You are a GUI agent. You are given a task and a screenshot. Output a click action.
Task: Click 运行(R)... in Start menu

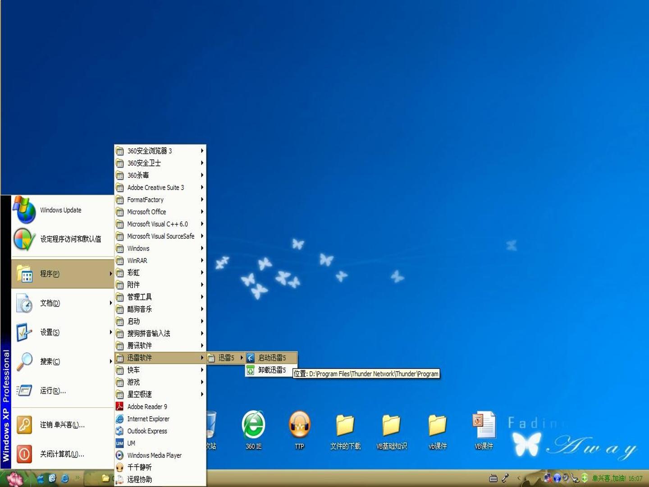click(63, 391)
